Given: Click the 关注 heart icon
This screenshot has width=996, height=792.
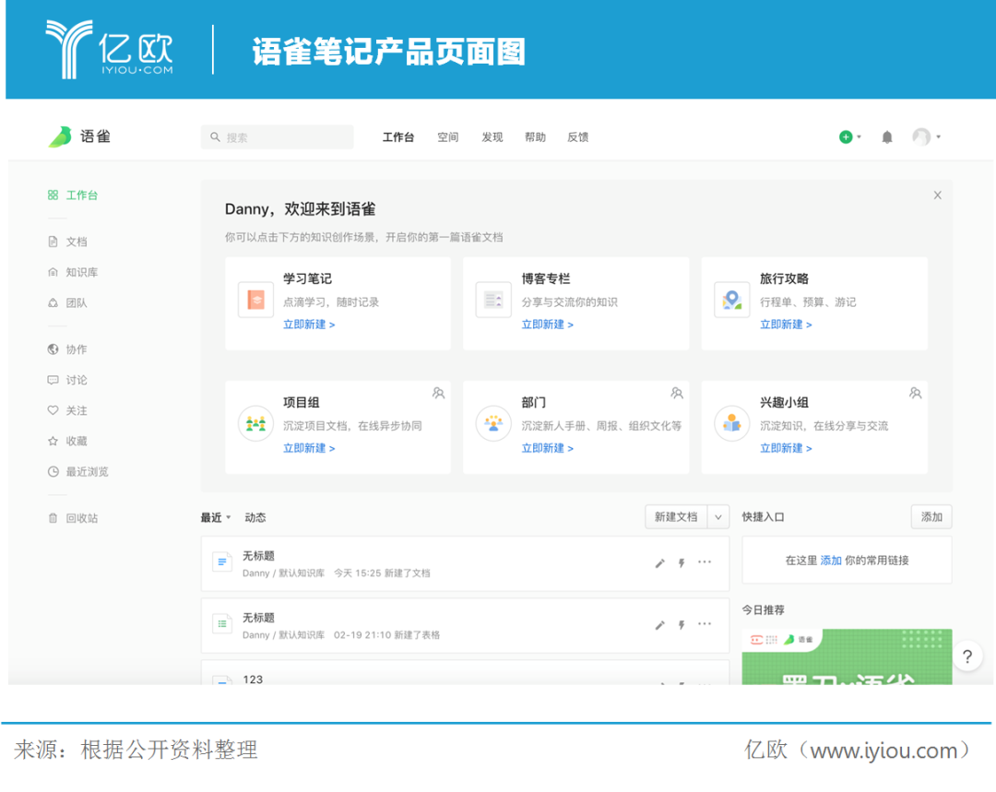Looking at the screenshot, I should tap(53, 410).
